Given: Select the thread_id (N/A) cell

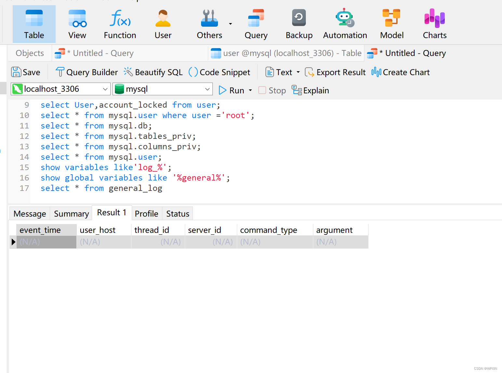Looking at the screenshot, I should pyautogui.click(x=158, y=242).
